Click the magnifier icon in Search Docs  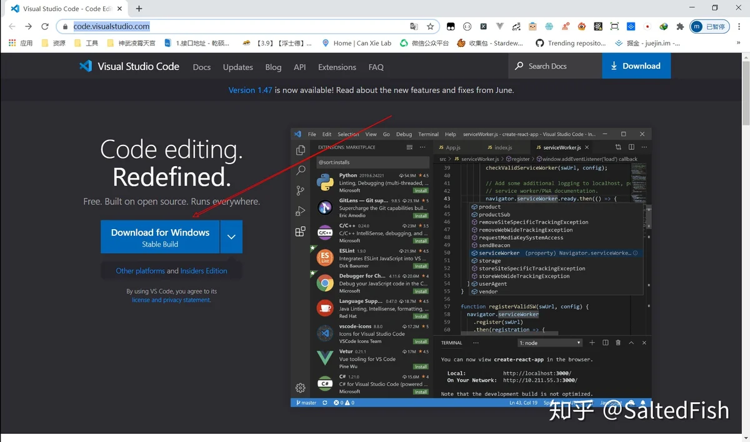[x=519, y=66]
